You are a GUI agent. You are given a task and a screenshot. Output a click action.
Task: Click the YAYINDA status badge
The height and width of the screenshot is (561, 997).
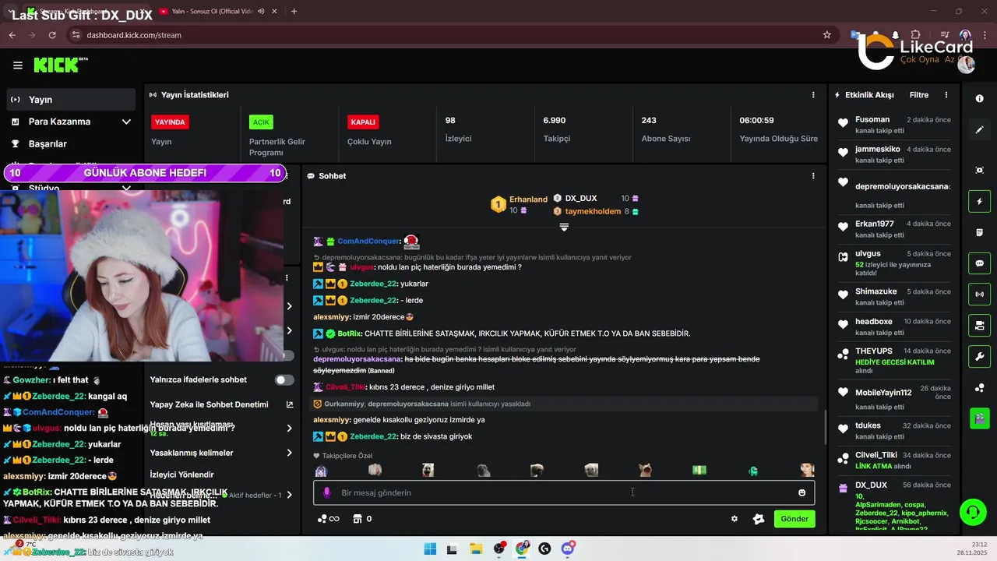[x=170, y=122]
